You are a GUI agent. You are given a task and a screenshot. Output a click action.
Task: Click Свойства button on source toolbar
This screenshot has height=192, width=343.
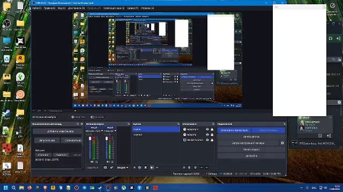click(78, 117)
